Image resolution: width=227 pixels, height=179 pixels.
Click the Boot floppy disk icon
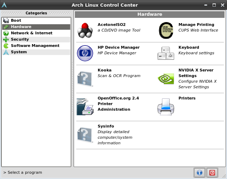coord(6,21)
